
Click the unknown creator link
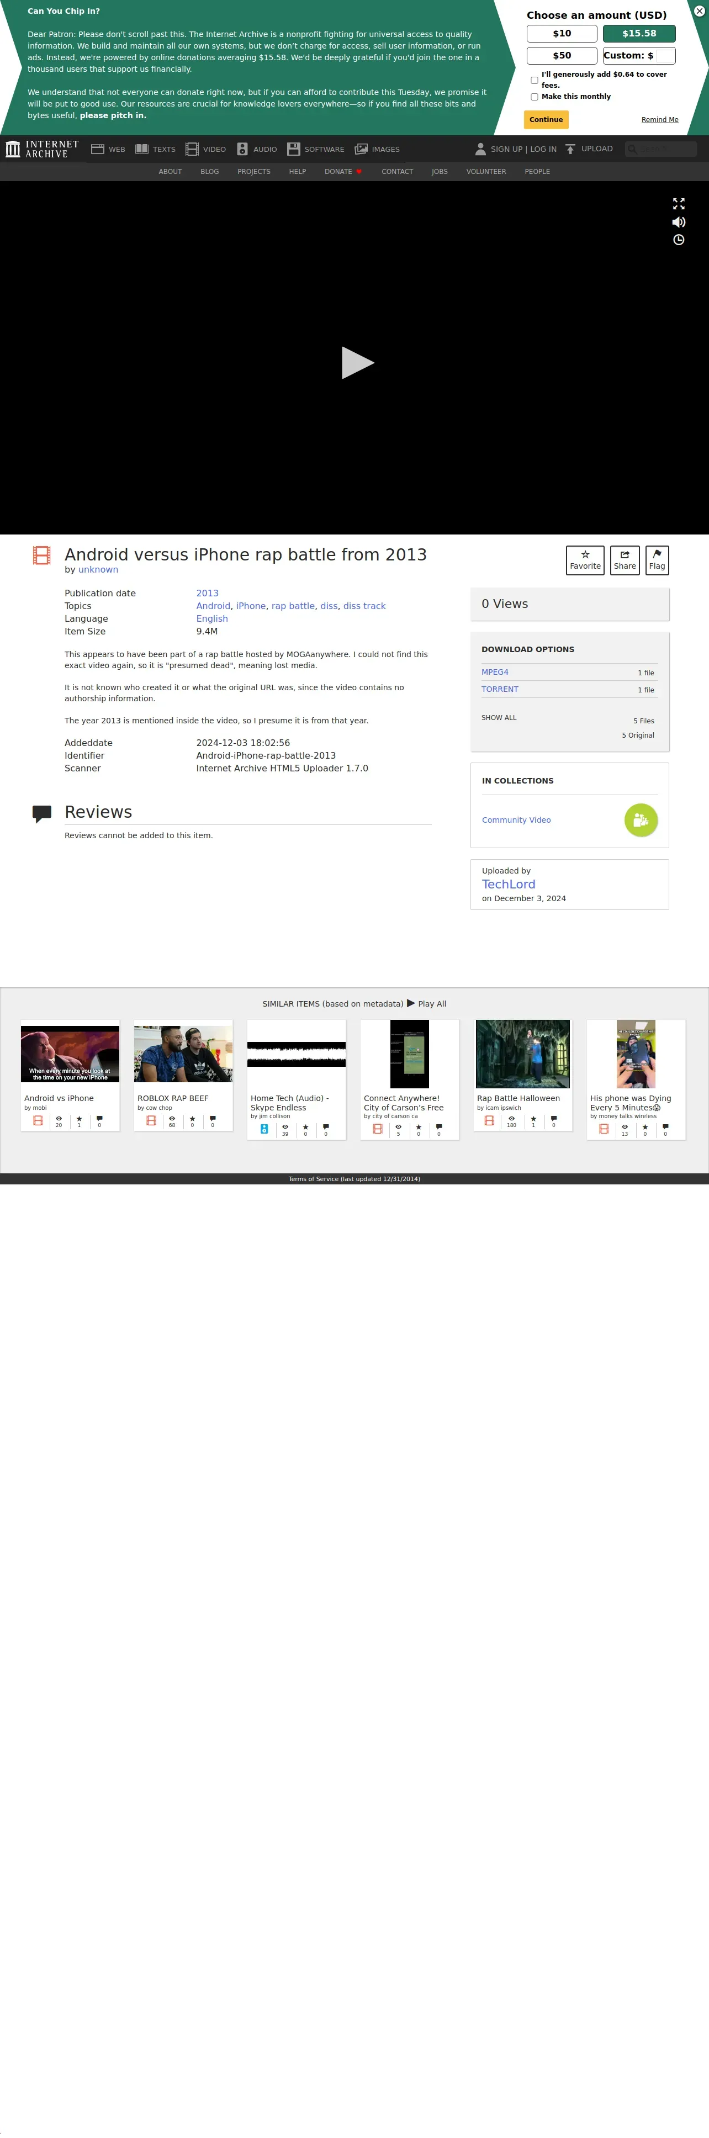click(98, 569)
